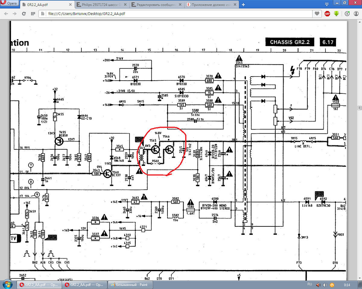Reload the current PDF page
This screenshot has height=289, width=362.
click(x=24, y=14)
